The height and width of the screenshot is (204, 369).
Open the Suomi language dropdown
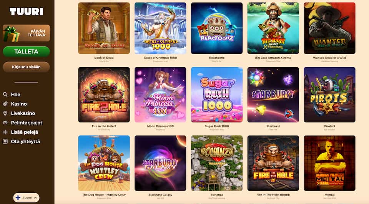[x=27, y=197]
